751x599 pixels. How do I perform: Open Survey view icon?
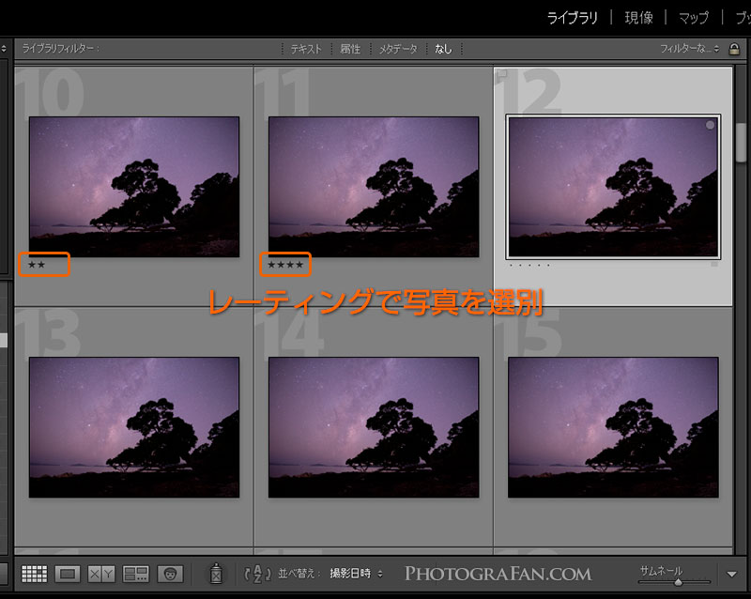pos(136,574)
